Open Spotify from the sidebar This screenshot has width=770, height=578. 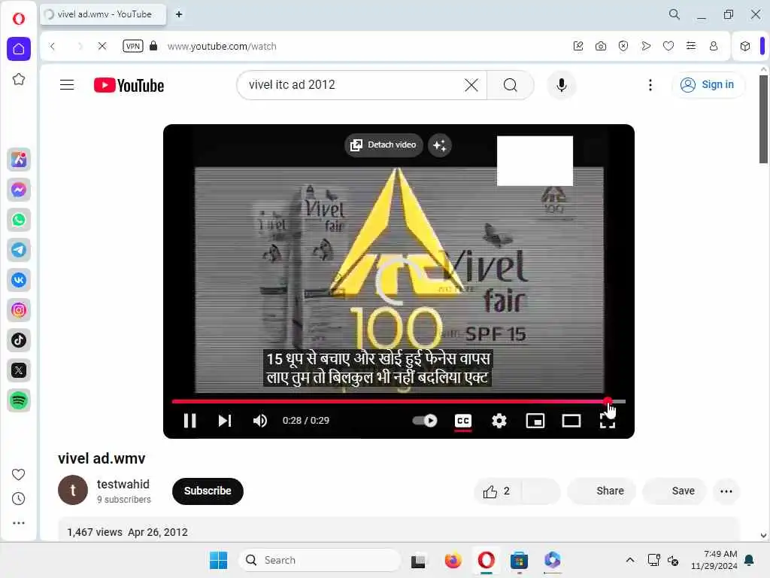tap(19, 400)
